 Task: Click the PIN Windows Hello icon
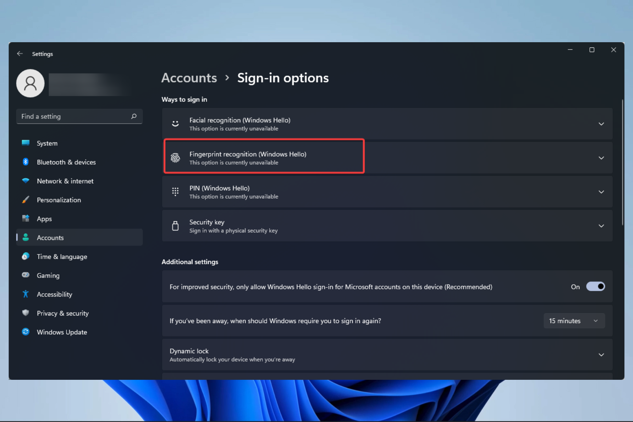click(175, 192)
